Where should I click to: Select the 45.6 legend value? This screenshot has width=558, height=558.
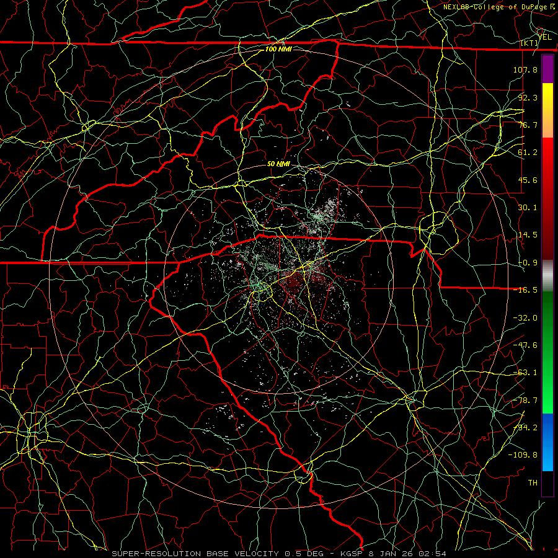[528, 180]
